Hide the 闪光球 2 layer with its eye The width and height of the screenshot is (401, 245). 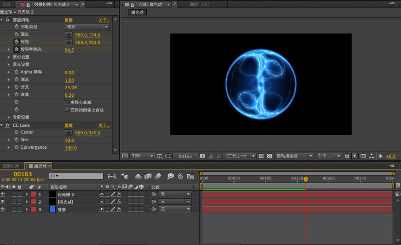pyautogui.click(x=3, y=194)
